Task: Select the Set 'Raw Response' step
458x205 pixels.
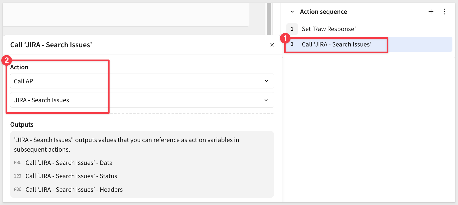Action: 329,29
